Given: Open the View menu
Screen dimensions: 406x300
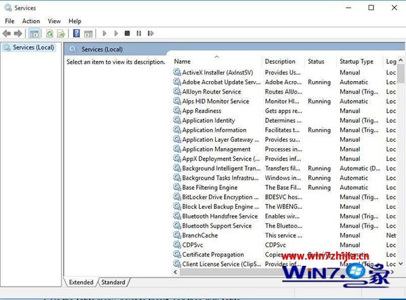Looking at the screenshot, I should pos(54,21).
